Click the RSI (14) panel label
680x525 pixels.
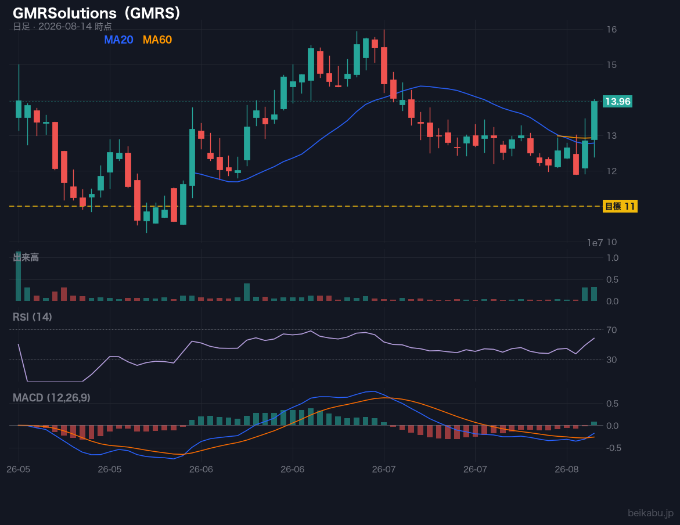[x=33, y=317]
